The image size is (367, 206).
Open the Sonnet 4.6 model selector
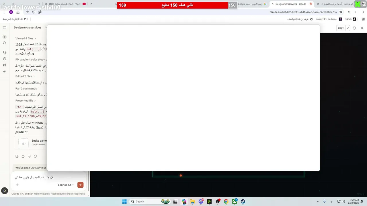click(66, 185)
